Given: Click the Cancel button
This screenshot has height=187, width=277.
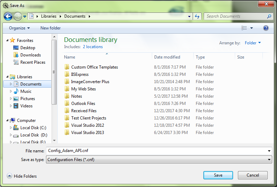Looking at the screenshot, I should pyautogui.click(x=253, y=175).
